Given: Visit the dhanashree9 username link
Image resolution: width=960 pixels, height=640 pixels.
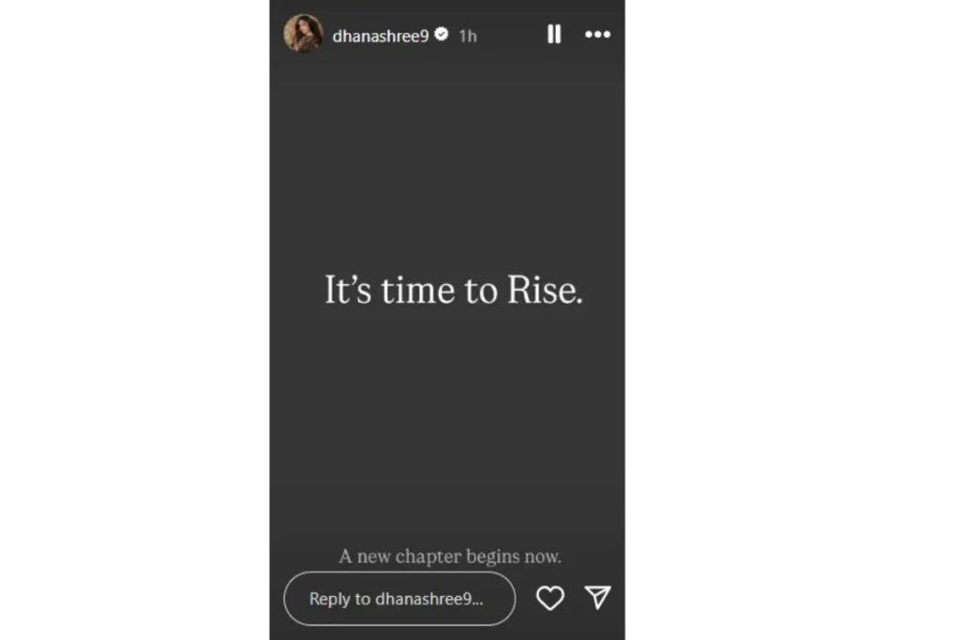Looking at the screenshot, I should (381, 37).
